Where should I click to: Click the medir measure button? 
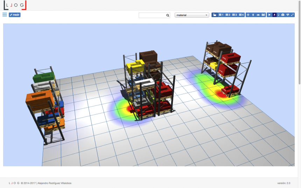tap(15, 15)
